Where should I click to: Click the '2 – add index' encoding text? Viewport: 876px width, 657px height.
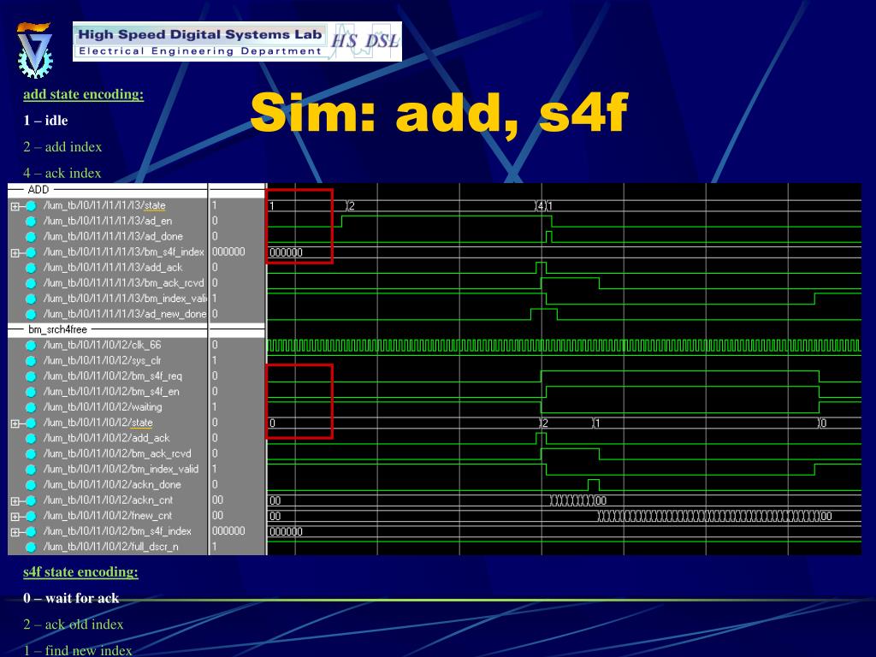click(x=62, y=147)
